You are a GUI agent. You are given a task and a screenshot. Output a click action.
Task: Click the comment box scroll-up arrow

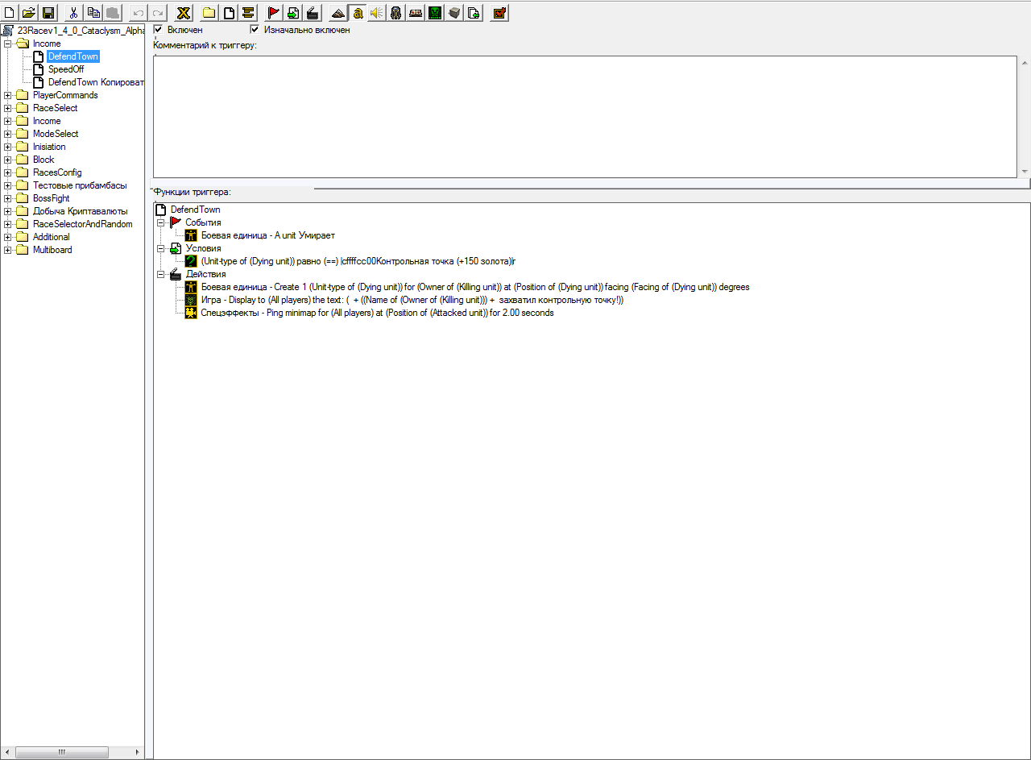(x=1025, y=61)
